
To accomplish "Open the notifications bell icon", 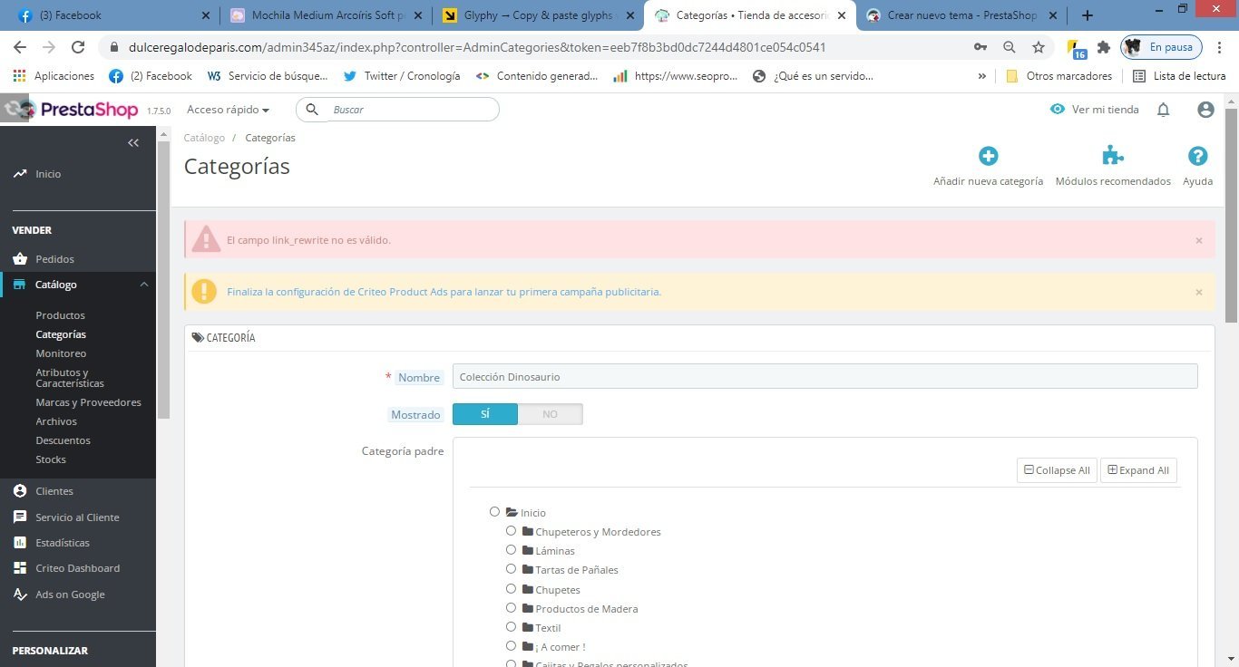I will [x=1163, y=110].
